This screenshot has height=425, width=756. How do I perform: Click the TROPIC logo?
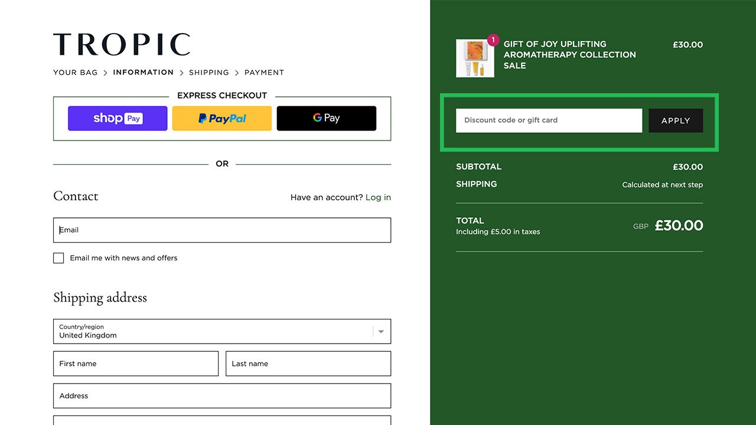pos(122,45)
